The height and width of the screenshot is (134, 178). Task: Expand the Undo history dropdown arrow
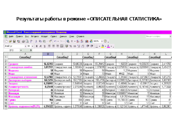coord(58,41)
